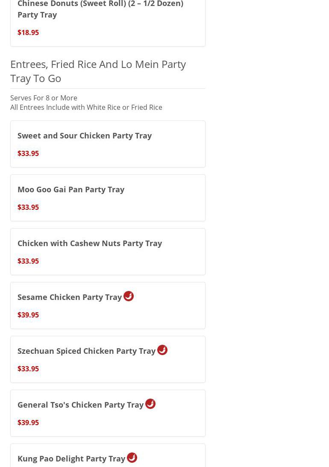Click chili icon beside General Tso's Chicken
Image resolution: width=329 pixels, height=467 pixels.
(x=150, y=404)
